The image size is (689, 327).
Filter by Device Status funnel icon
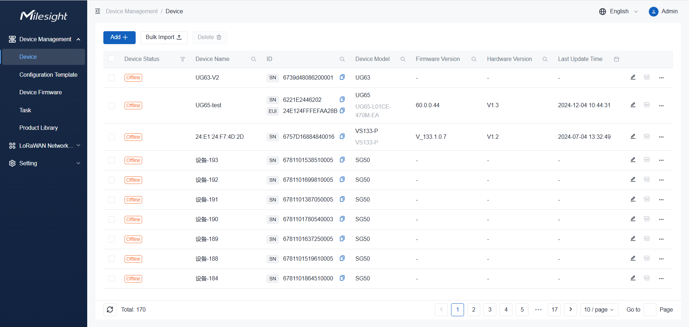click(183, 59)
